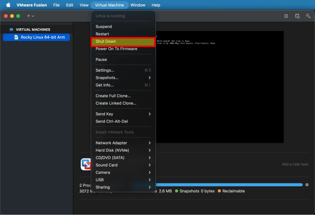The image size is (315, 215).
Task: Expand the Sound Card submenu
Action: [123, 165]
